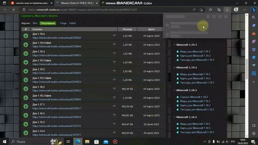Collapse the Minecraft 1.19.2 section
This screenshot has width=258, height=145.
pyautogui.click(x=174, y=67)
